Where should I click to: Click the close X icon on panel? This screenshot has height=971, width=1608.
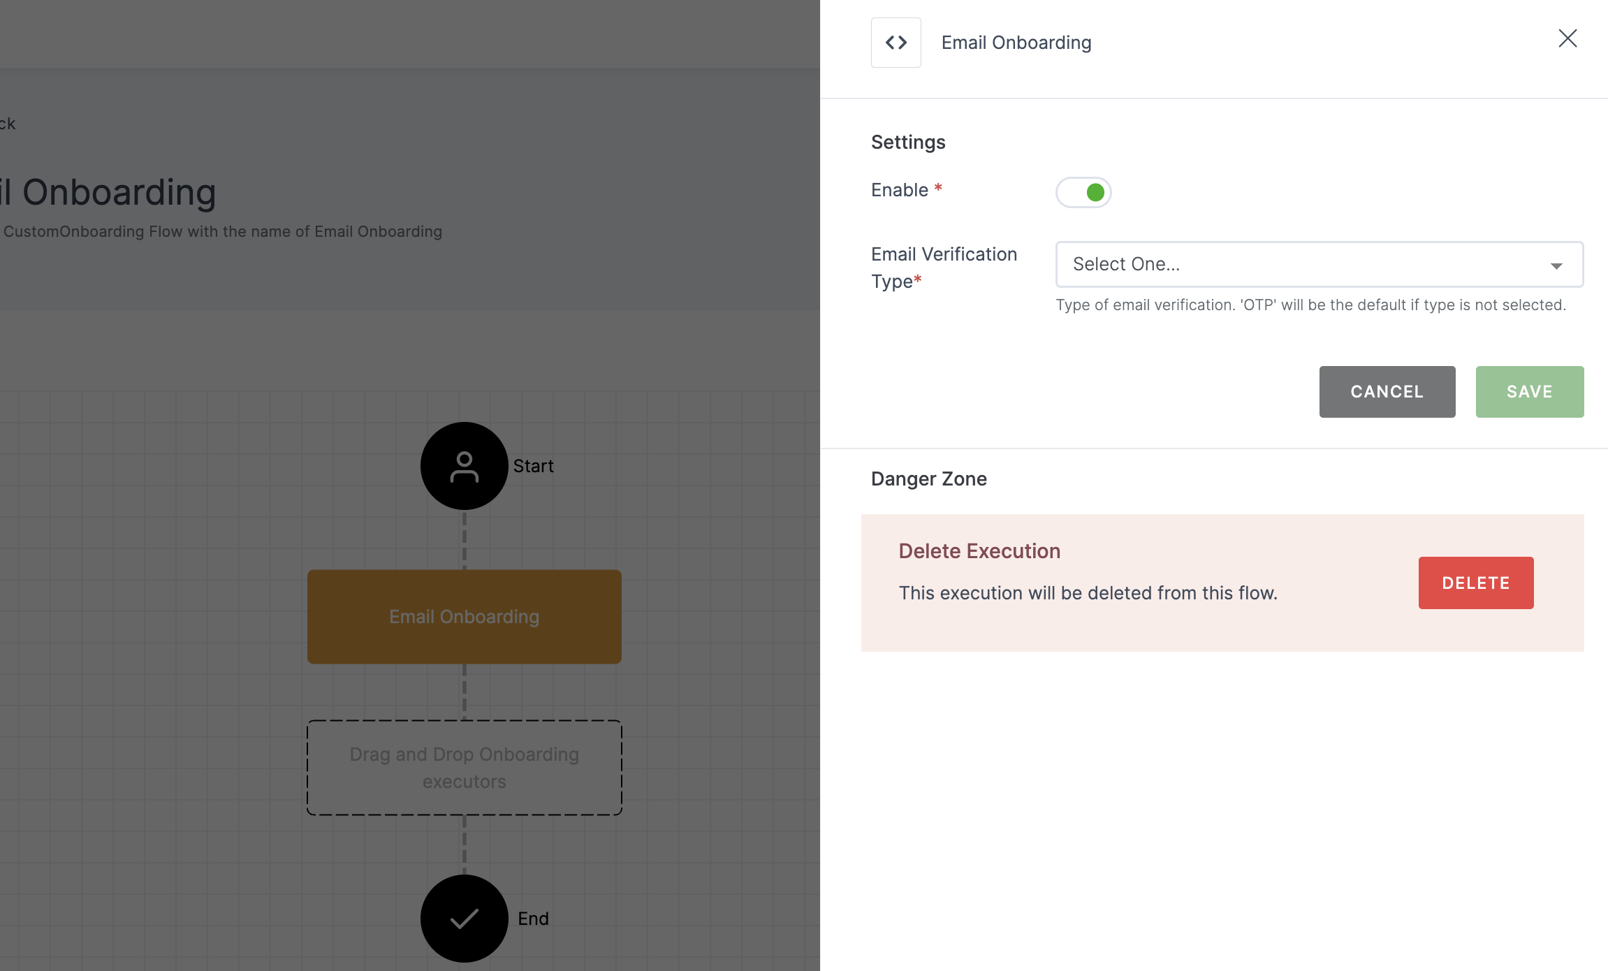coord(1567,39)
